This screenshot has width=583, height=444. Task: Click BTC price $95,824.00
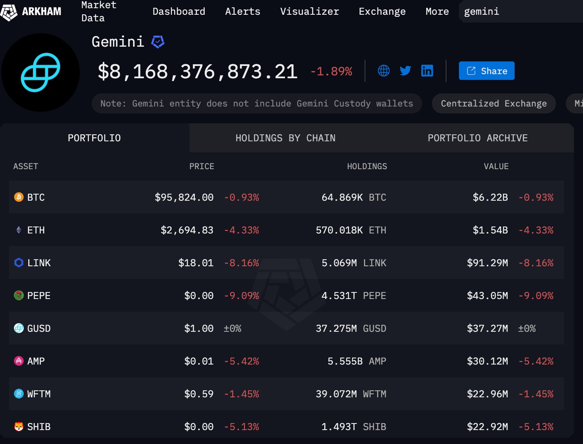pos(184,197)
